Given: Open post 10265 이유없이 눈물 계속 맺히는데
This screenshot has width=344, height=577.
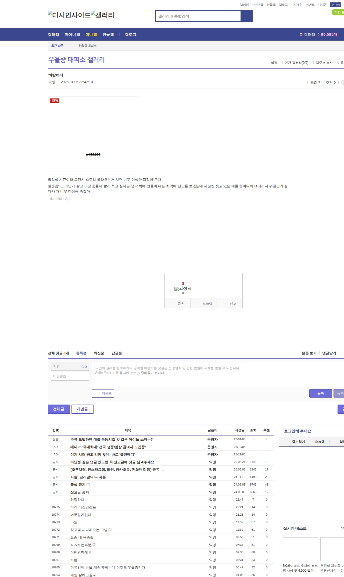Looking at the screenshot, I should tap(108, 567).
